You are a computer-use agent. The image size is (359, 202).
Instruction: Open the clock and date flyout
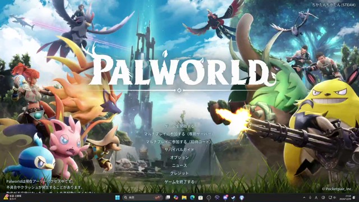pyautogui.click(x=348, y=198)
